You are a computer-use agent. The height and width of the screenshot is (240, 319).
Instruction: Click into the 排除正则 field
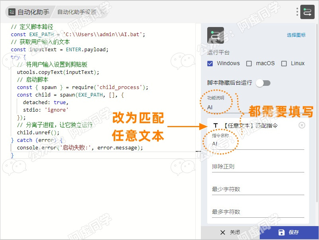click(x=258, y=167)
